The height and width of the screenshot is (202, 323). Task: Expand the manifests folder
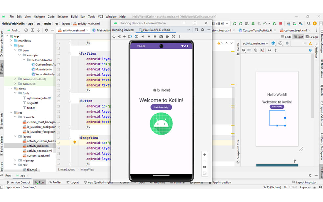[x=11, y=41]
